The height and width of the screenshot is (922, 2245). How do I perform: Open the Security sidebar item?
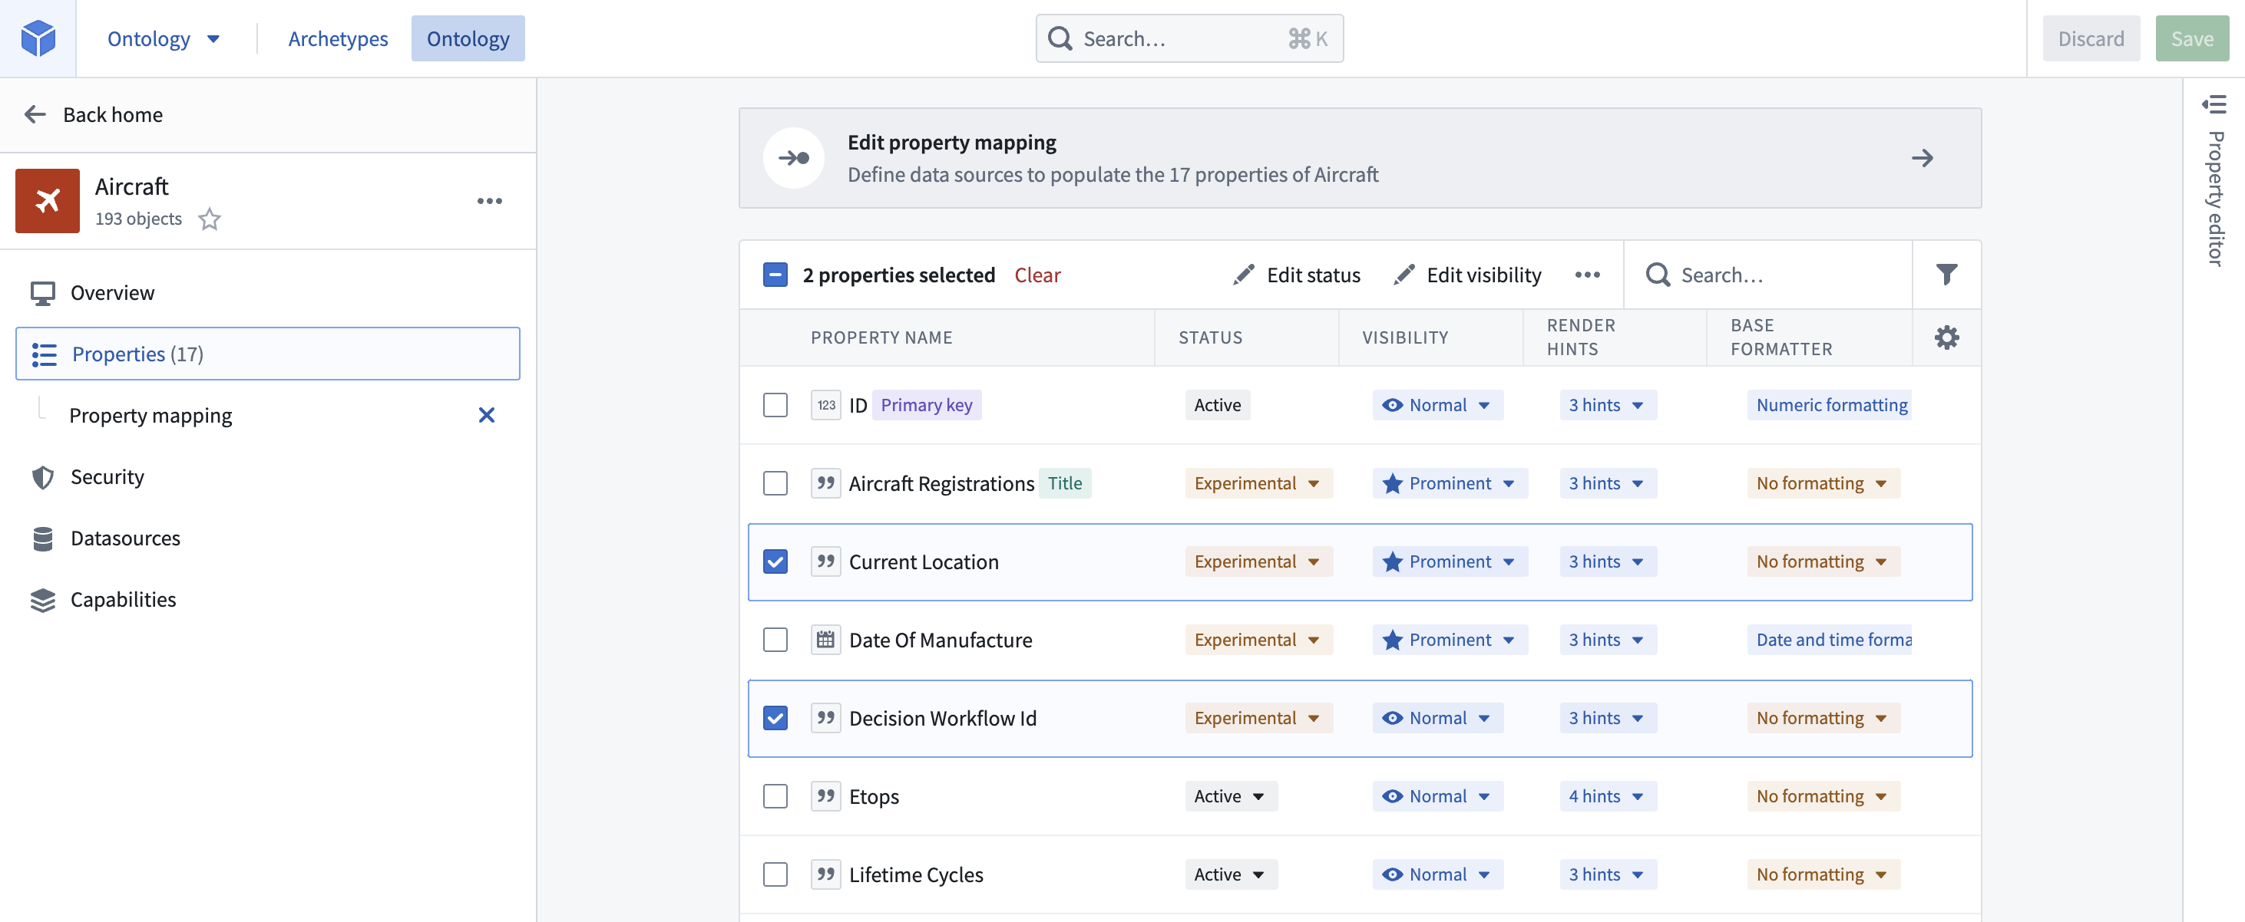267,476
